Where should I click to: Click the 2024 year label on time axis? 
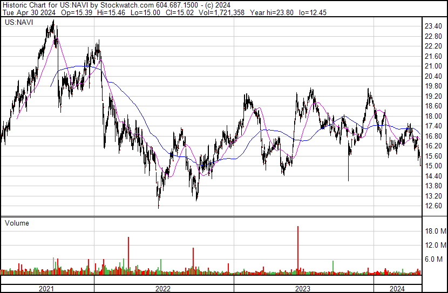(397, 289)
